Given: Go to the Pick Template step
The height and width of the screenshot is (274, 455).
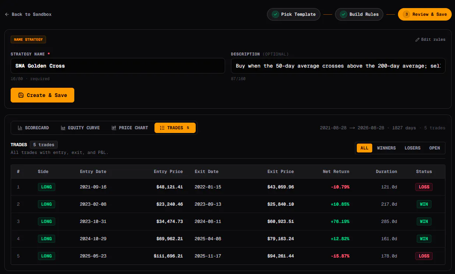Looking at the screenshot, I should pos(294,14).
